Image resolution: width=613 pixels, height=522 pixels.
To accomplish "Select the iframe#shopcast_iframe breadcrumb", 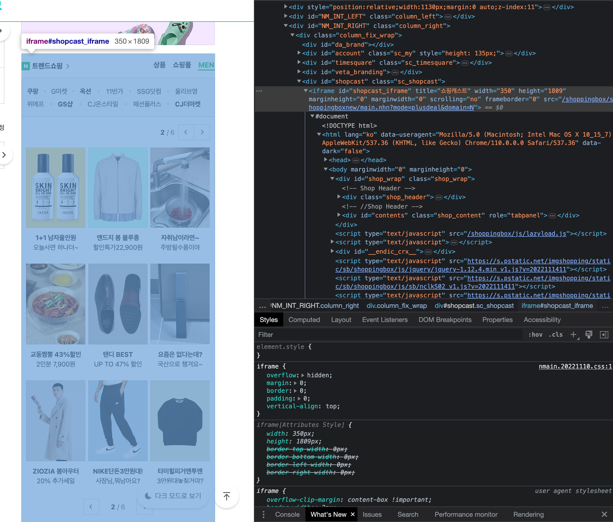I will pos(557,306).
